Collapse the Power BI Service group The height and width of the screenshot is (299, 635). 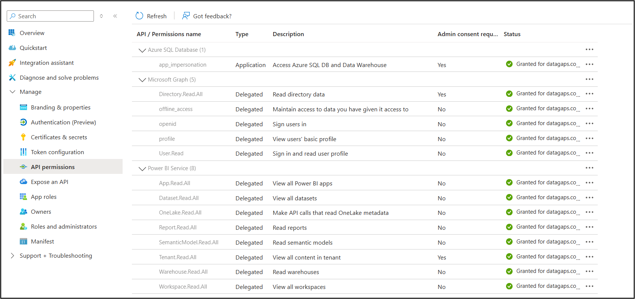tap(142, 168)
